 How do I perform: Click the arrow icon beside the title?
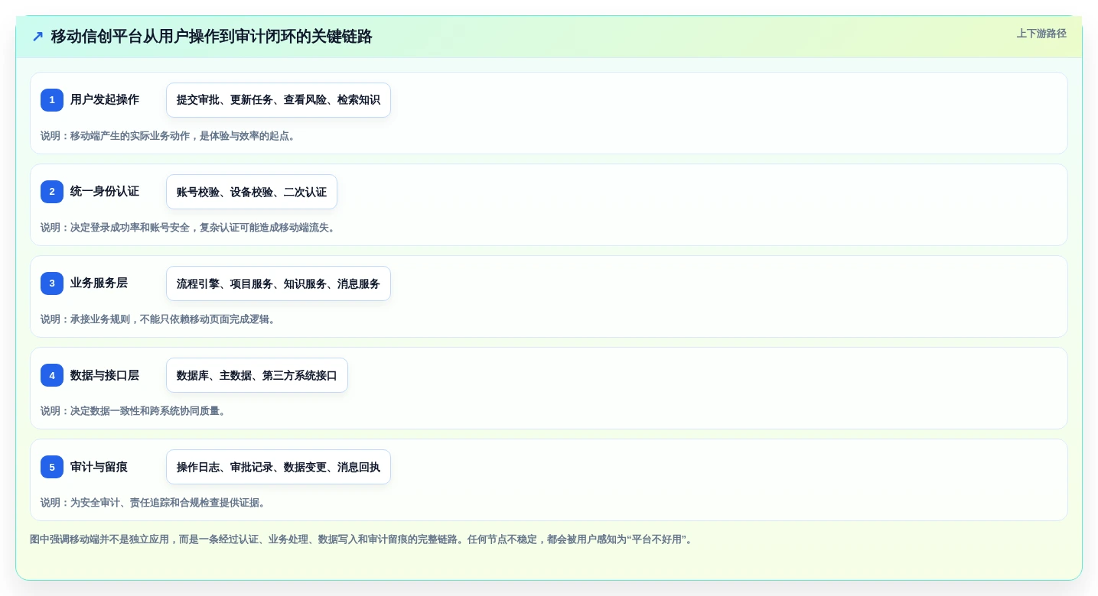click(x=37, y=36)
